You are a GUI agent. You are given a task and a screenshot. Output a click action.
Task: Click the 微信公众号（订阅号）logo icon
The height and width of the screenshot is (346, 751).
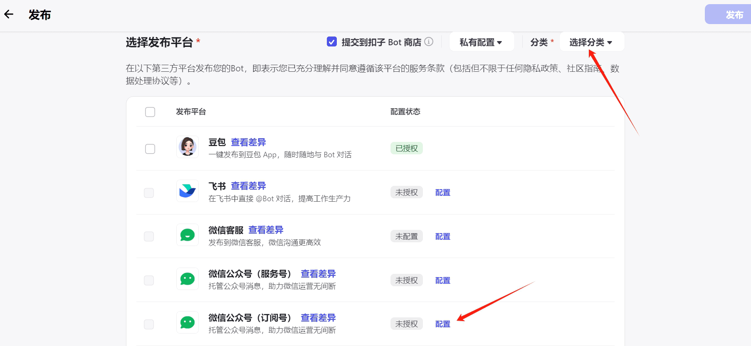click(x=188, y=322)
